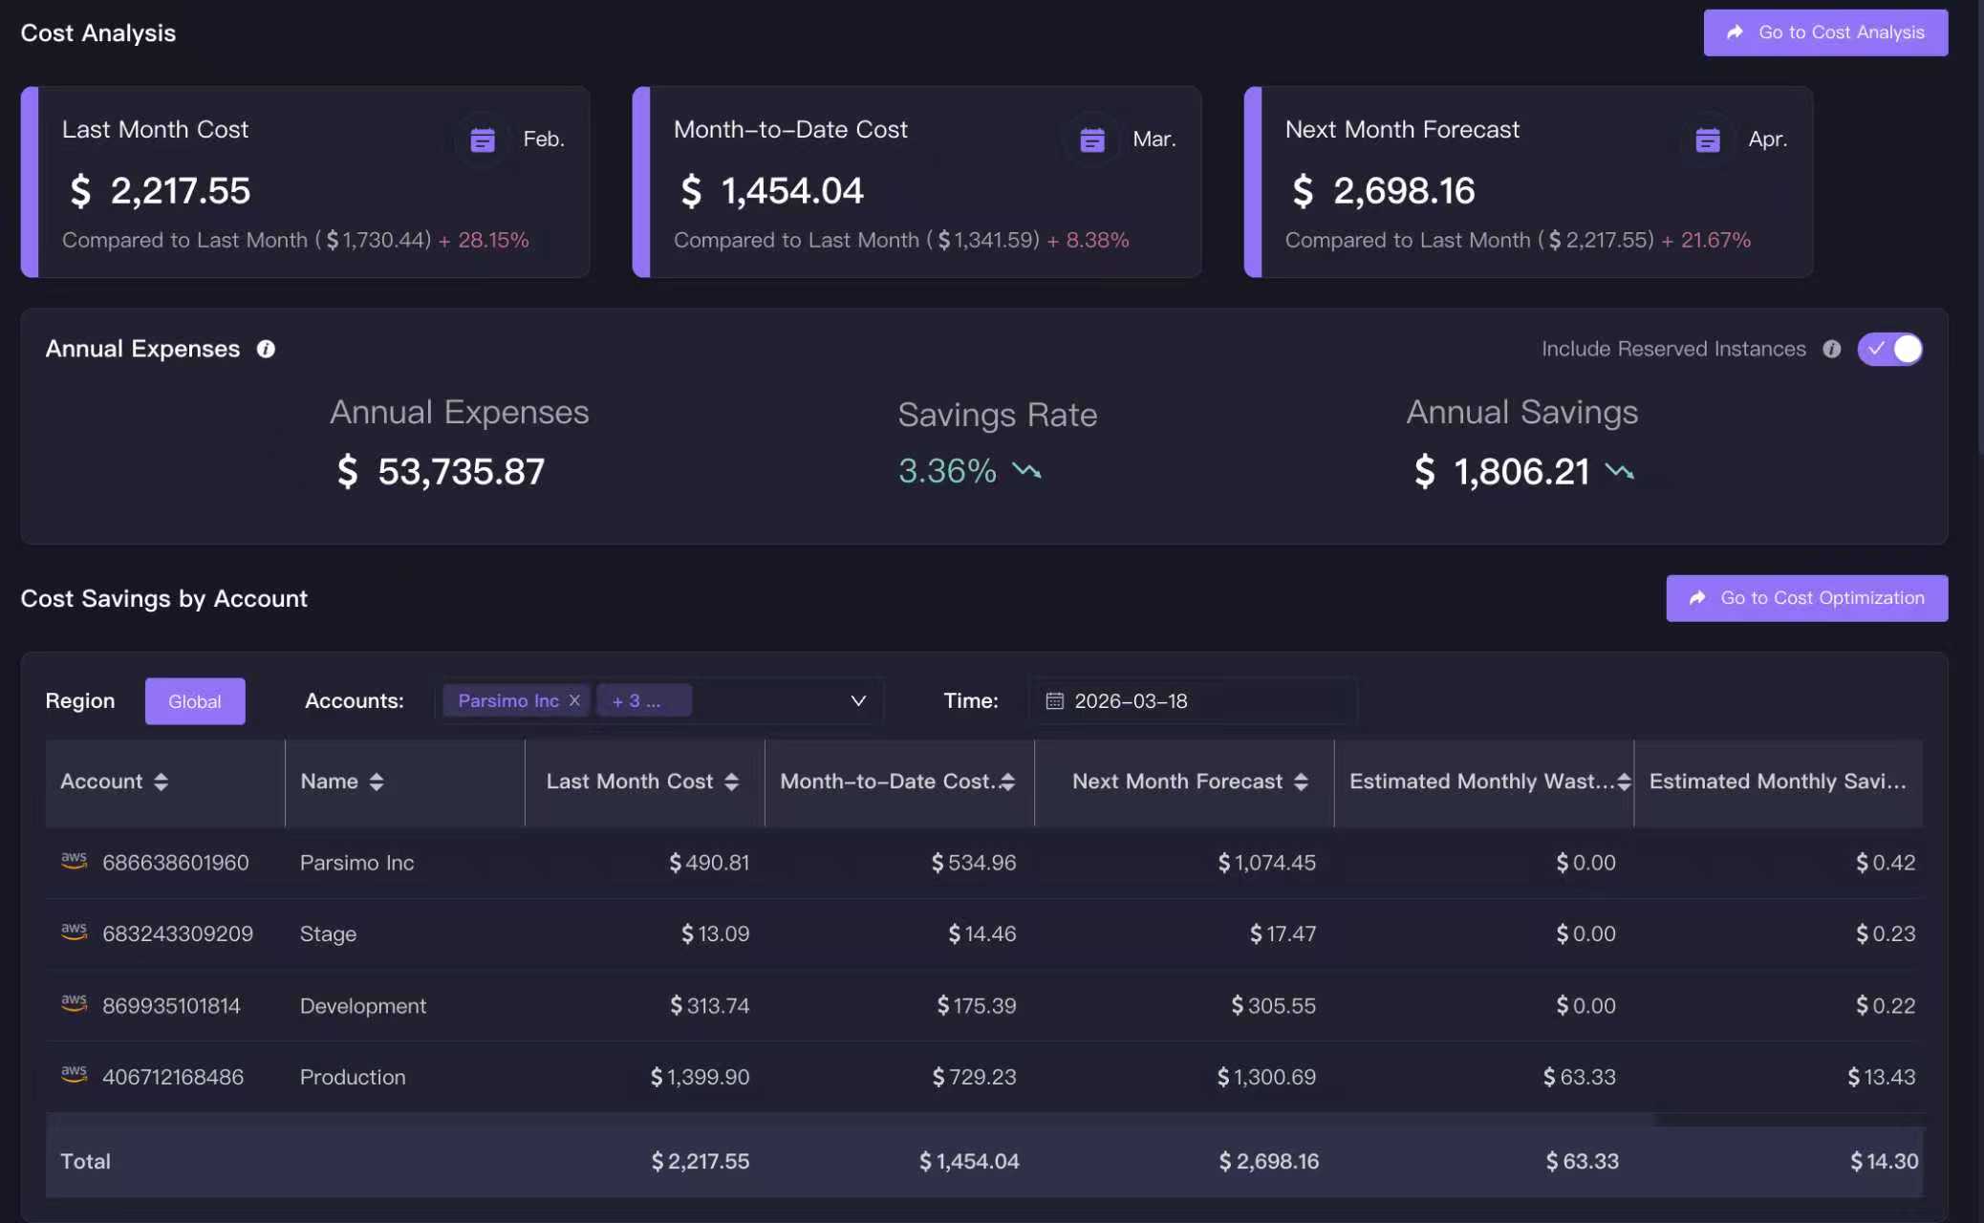The image size is (1984, 1223).
Task: Click the date field showing 2026-03-18
Action: point(1131,700)
